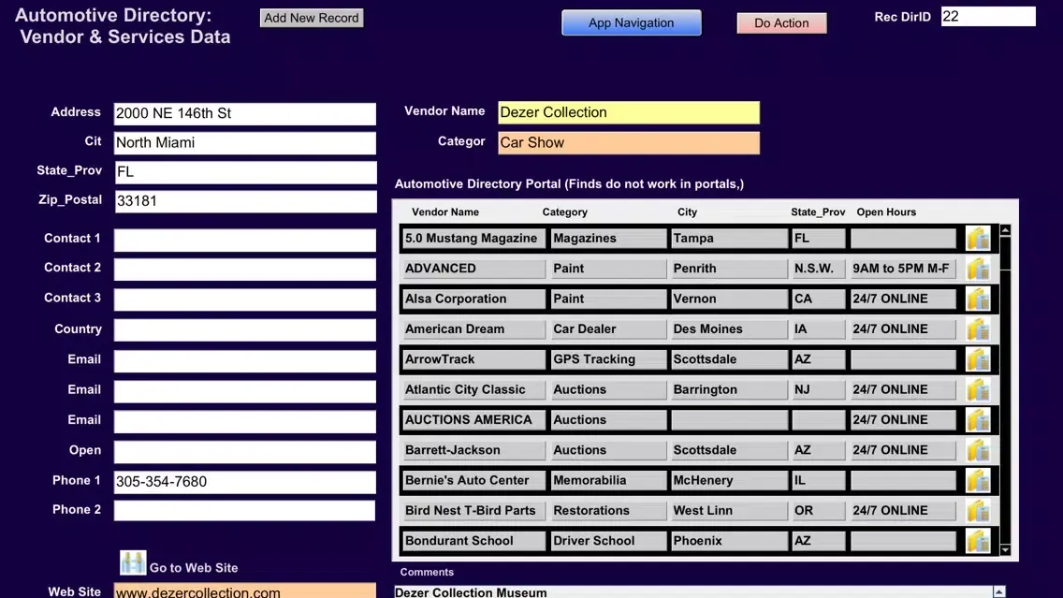Click the "NJ" state cell
Image resolution: width=1063 pixels, height=598 pixels.
819,390
